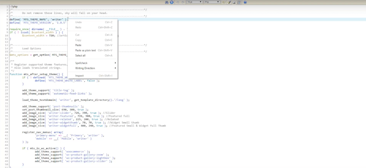Click the load_theme_textdomain code line
This screenshot has width=366, height=168.
[76, 100]
